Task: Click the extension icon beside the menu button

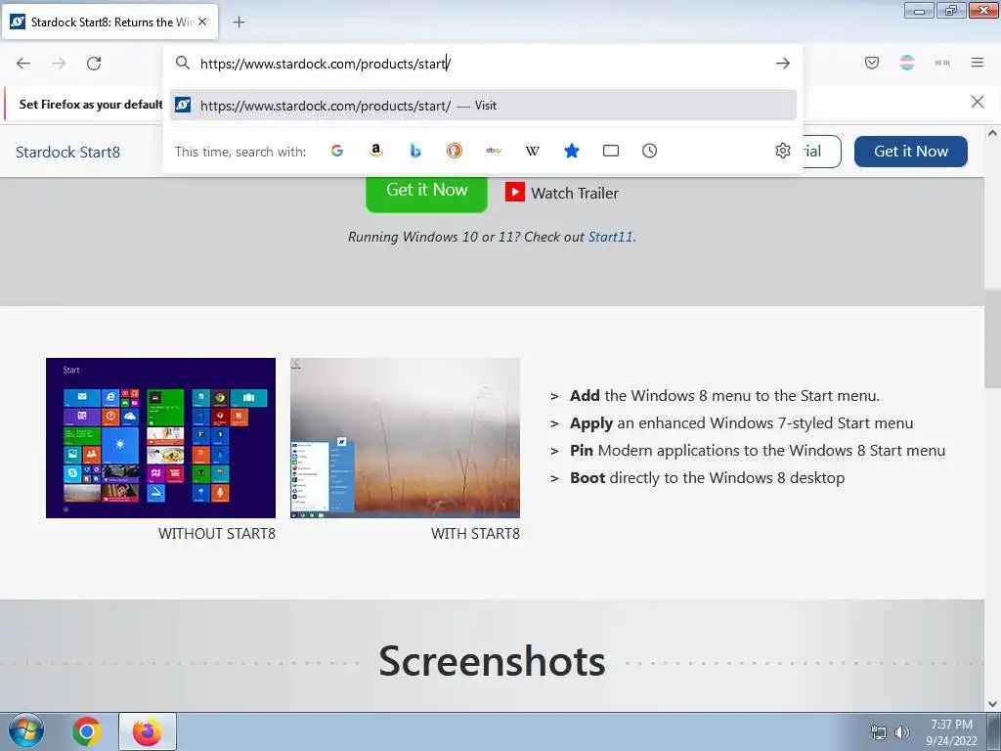Action: (942, 63)
